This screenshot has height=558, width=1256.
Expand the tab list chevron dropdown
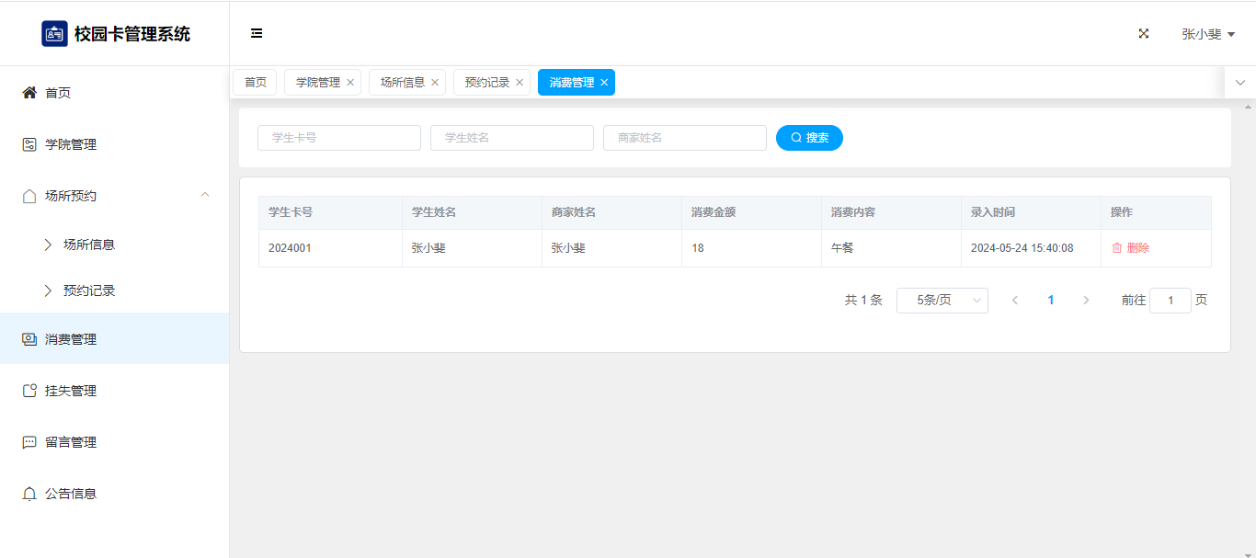click(x=1239, y=83)
